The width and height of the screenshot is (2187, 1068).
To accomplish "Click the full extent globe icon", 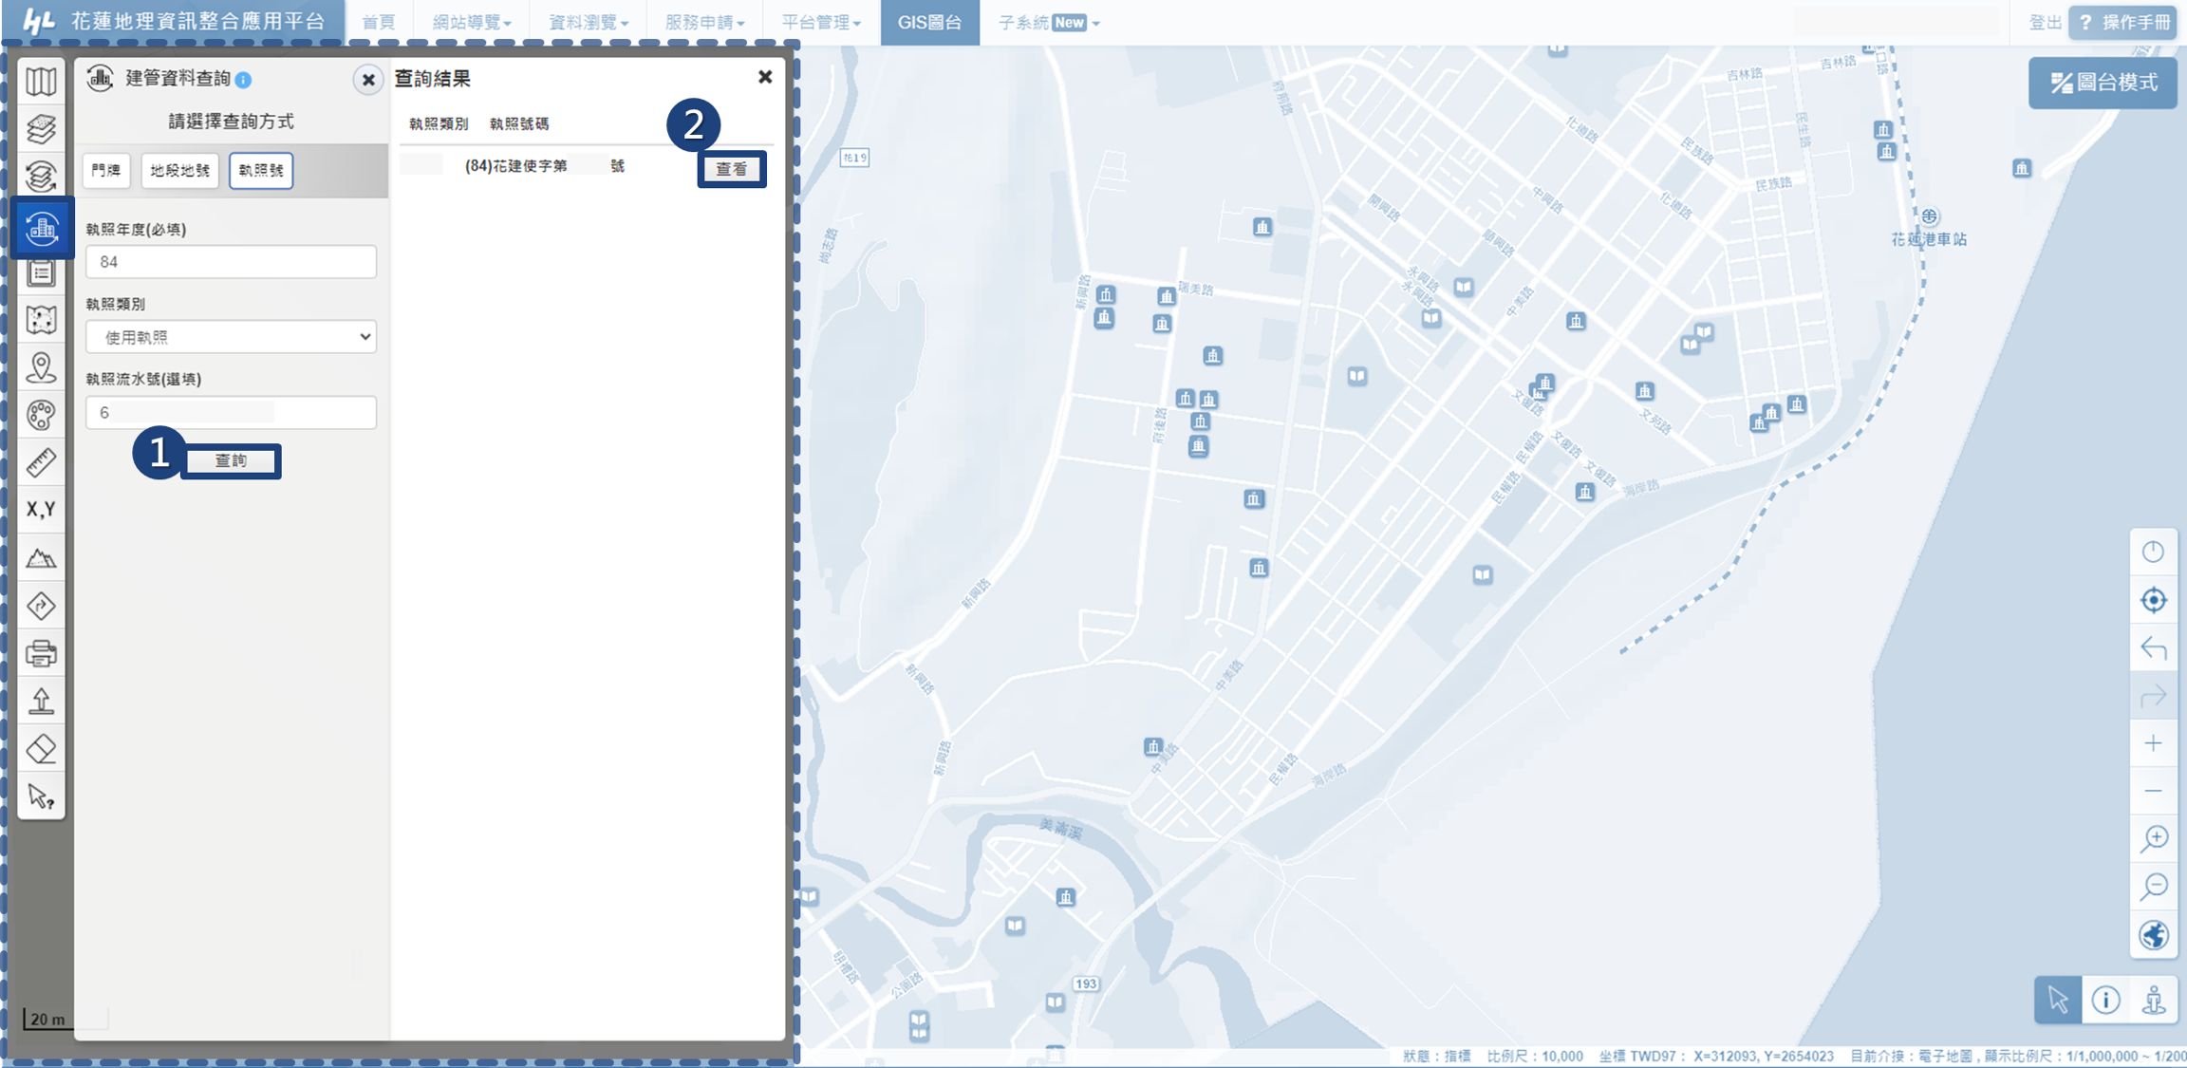I will point(2153,935).
